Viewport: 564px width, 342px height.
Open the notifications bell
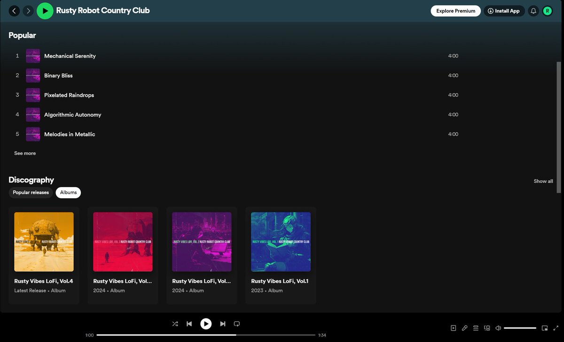tap(533, 11)
